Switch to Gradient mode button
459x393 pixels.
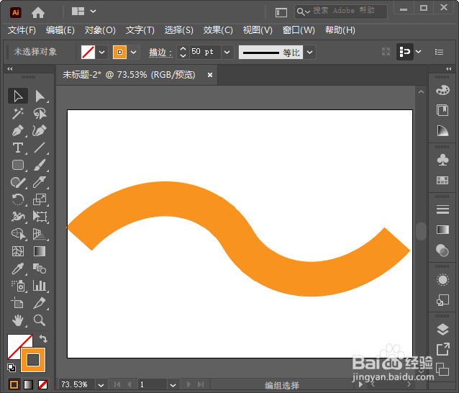[28, 384]
